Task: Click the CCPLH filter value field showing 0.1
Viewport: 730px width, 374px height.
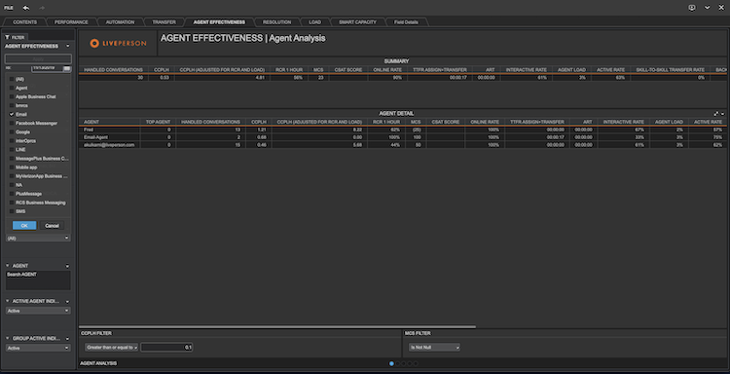Action: point(166,347)
